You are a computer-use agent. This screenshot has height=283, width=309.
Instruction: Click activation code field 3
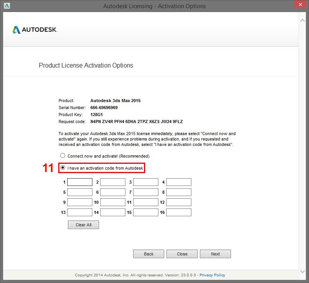(x=146, y=182)
